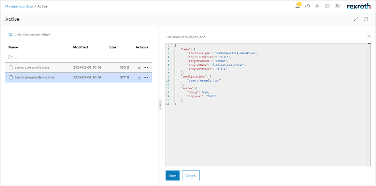Image resolution: width=376 pixels, height=186 pixels.
Task: Click the language selection icon in header
Action: [337, 6]
